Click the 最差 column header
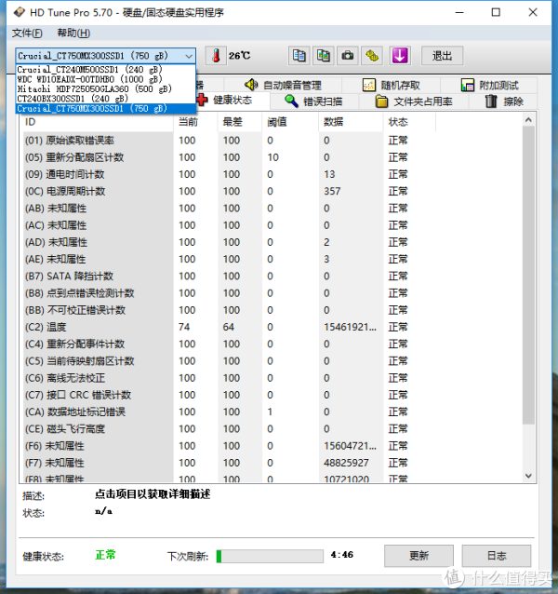The height and width of the screenshot is (594, 558). (x=239, y=122)
